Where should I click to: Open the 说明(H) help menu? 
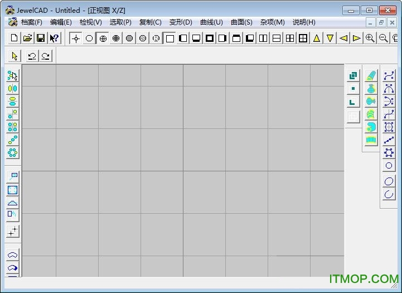pos(304,22)
